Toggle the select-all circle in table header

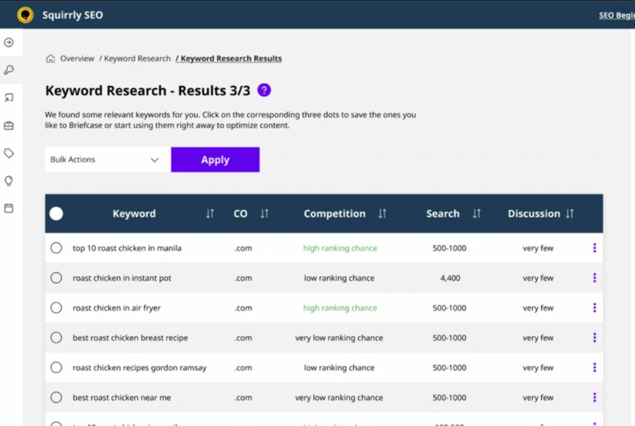[56, 213]
